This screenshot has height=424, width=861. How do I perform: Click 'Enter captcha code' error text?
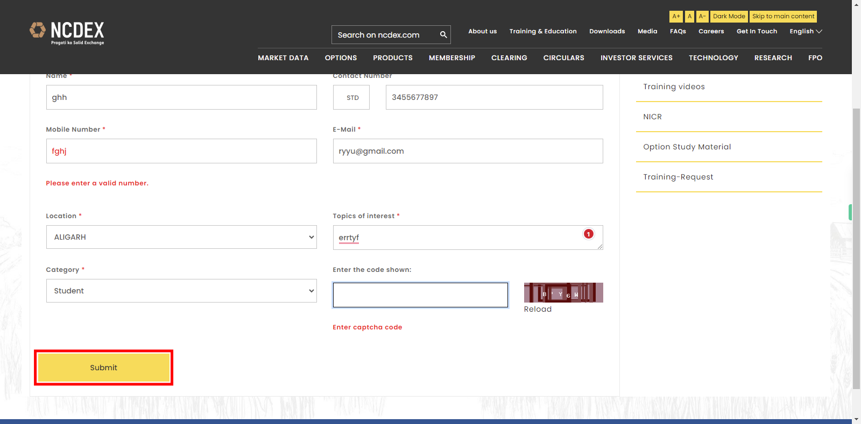point(368,327)
